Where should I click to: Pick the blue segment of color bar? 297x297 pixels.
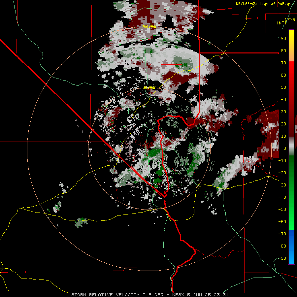click(291, 247)
